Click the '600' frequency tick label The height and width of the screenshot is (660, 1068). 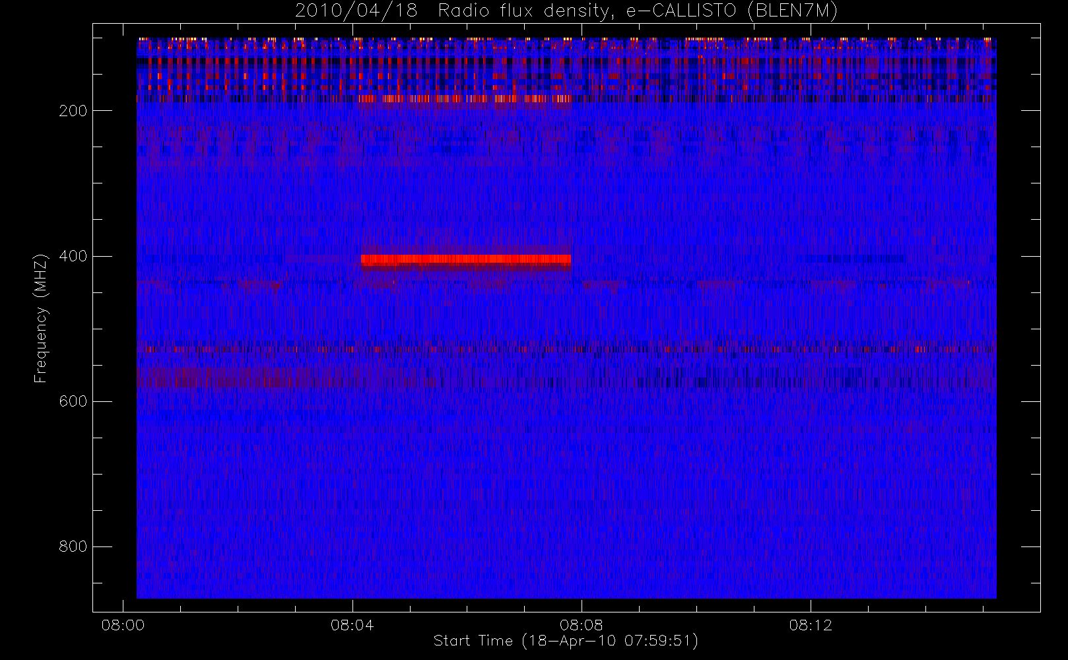click(73, 401)
